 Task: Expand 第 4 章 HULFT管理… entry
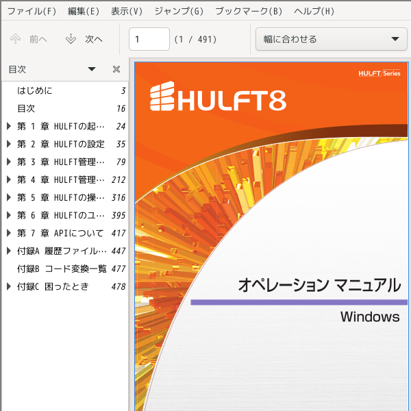(9, 179)
